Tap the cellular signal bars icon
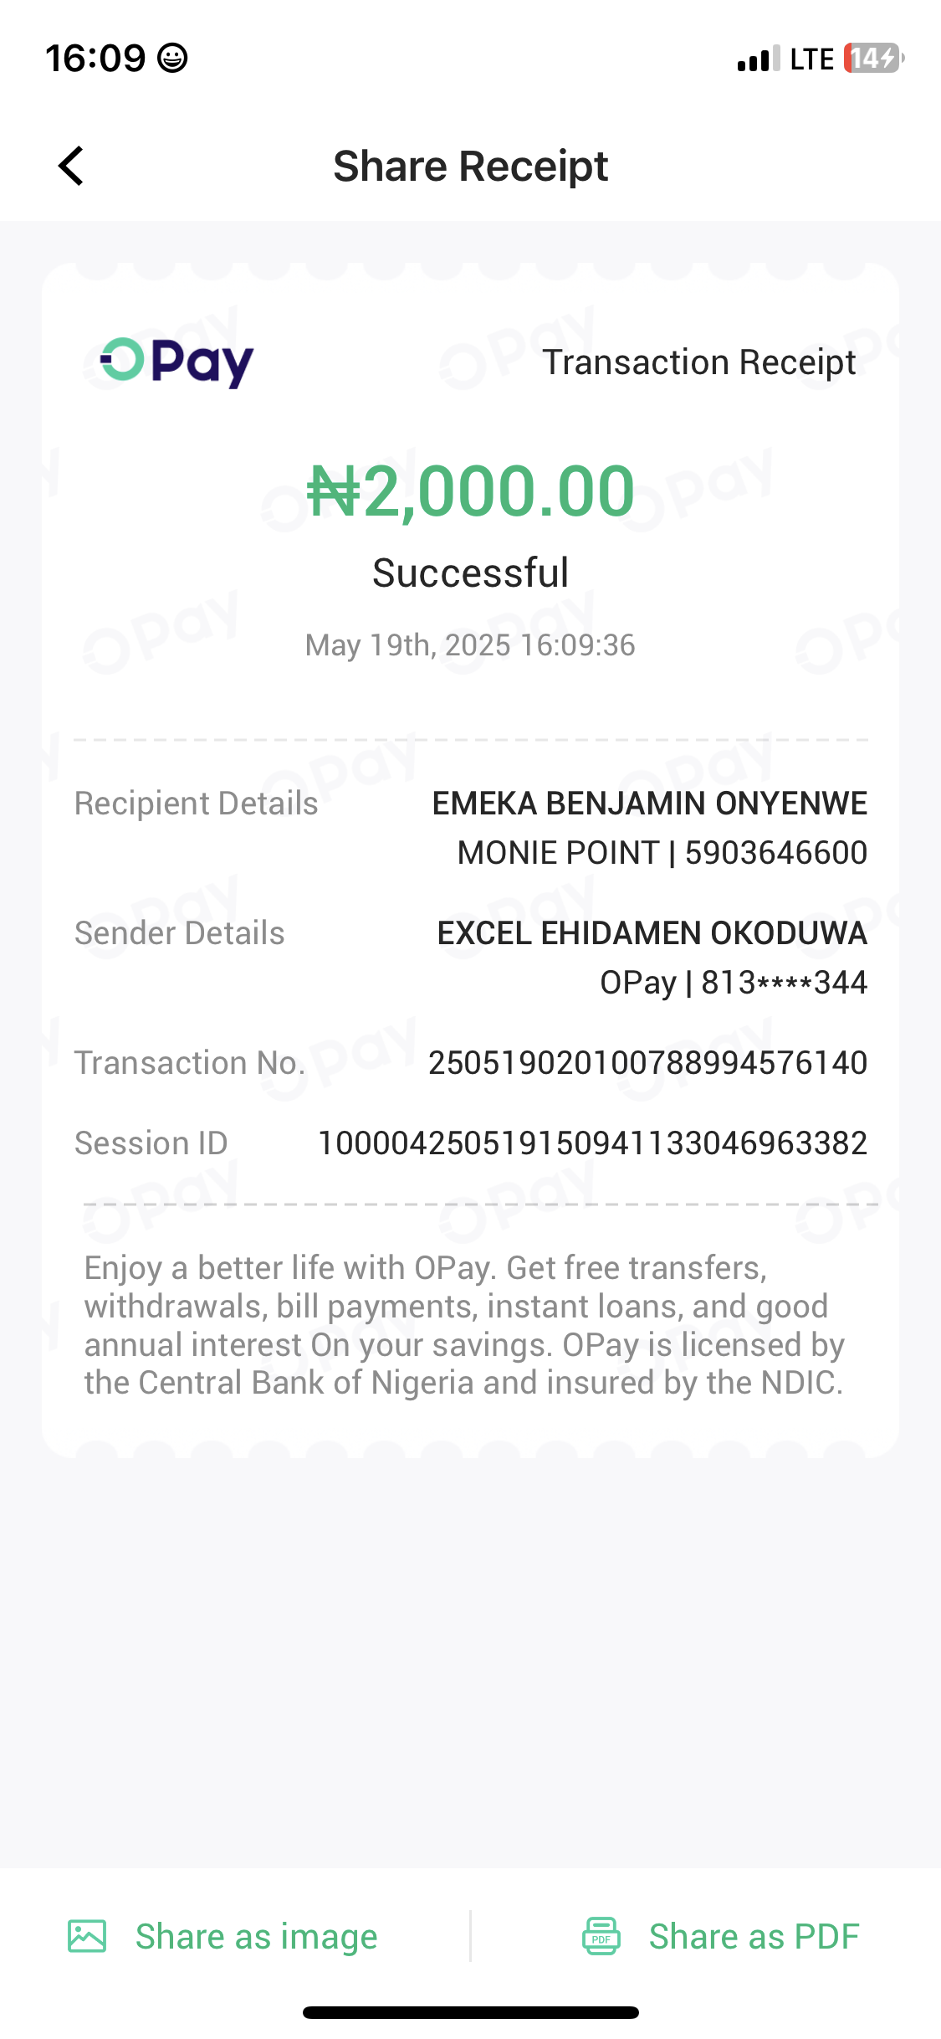 click(x=758, y=59)
